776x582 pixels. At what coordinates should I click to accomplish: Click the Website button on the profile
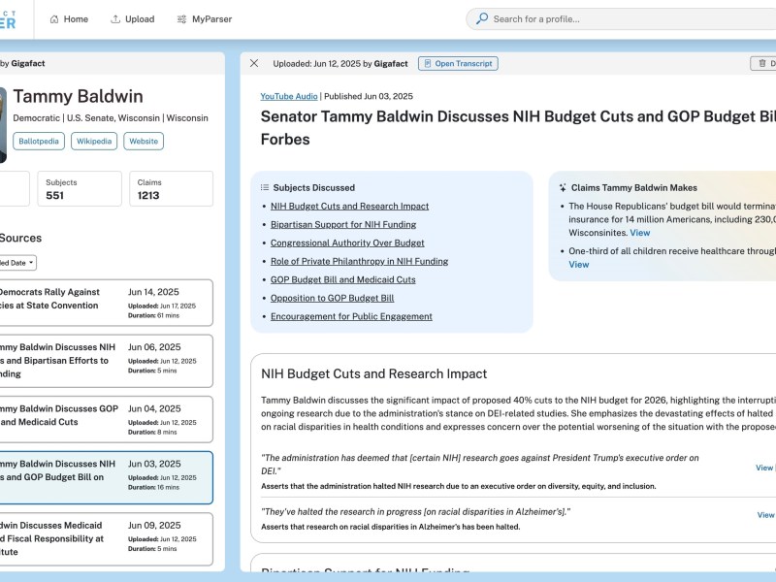click(144, 141)
